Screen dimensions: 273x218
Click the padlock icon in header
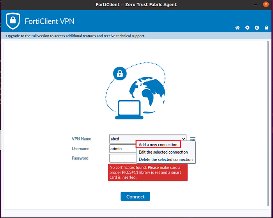[x=266, y=28]
